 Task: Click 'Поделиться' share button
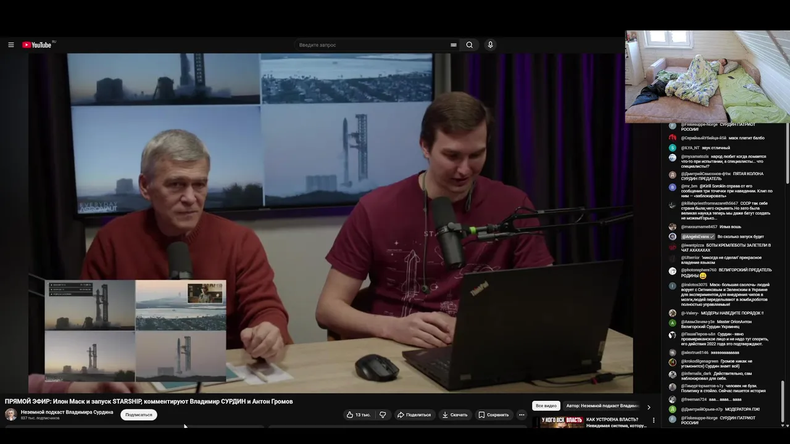pyautogui.click(x=414, y=415)
